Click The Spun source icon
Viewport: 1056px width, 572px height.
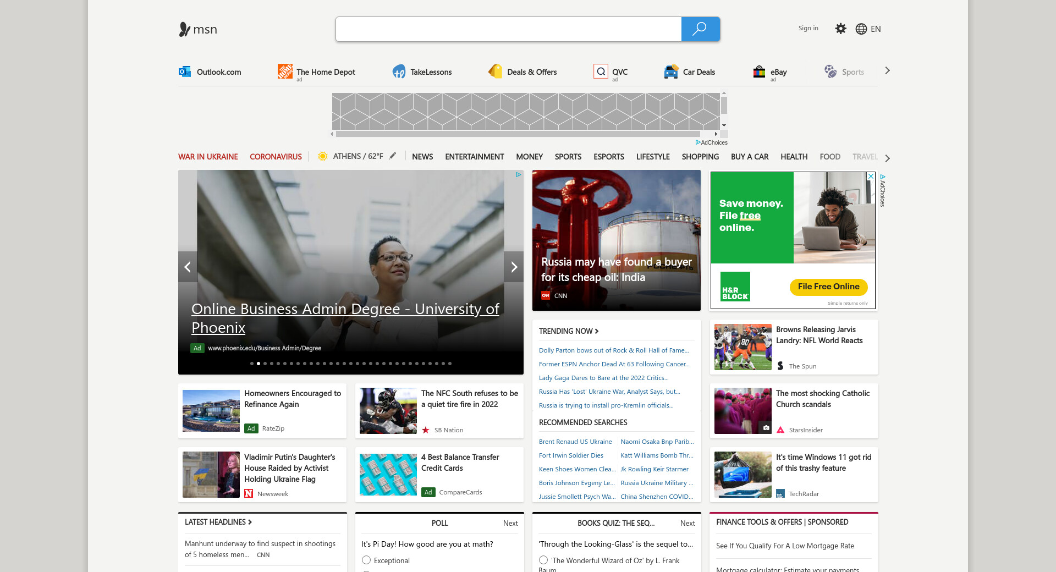(x=780, y=366)
